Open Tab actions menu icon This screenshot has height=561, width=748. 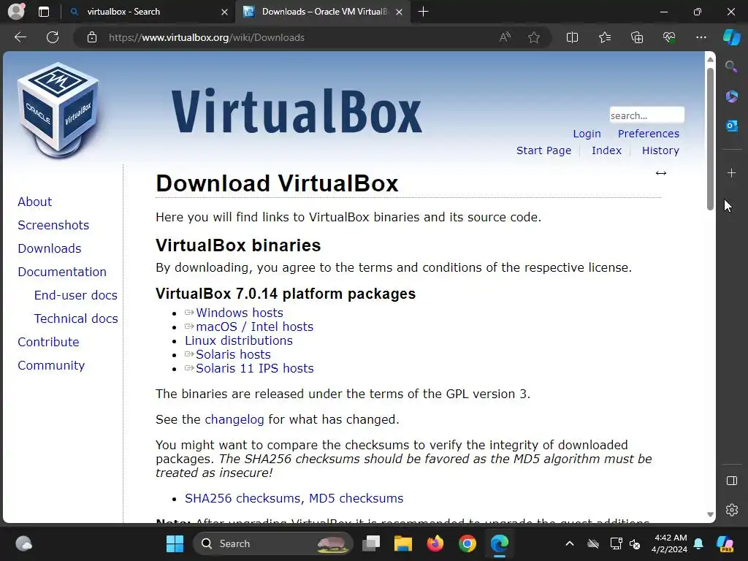tap(44, 12)
